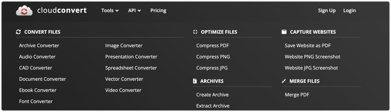391x112 pixels.
Task: Open the Pricing page
Action: tap(158, 10)
